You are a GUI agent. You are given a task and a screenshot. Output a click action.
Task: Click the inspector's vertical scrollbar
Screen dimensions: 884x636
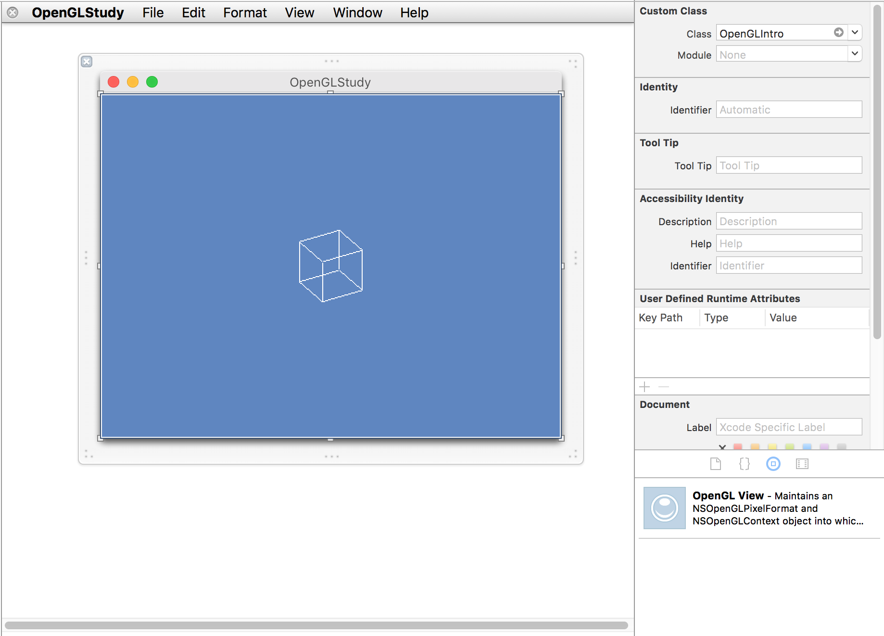point(877,171)
